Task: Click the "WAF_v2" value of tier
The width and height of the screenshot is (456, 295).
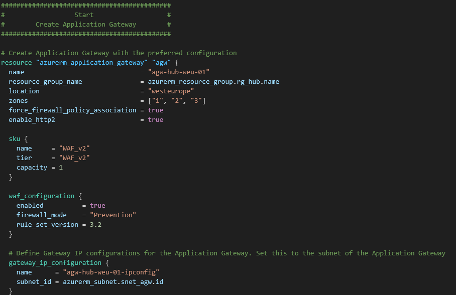Action: click(x=74, y=158)
